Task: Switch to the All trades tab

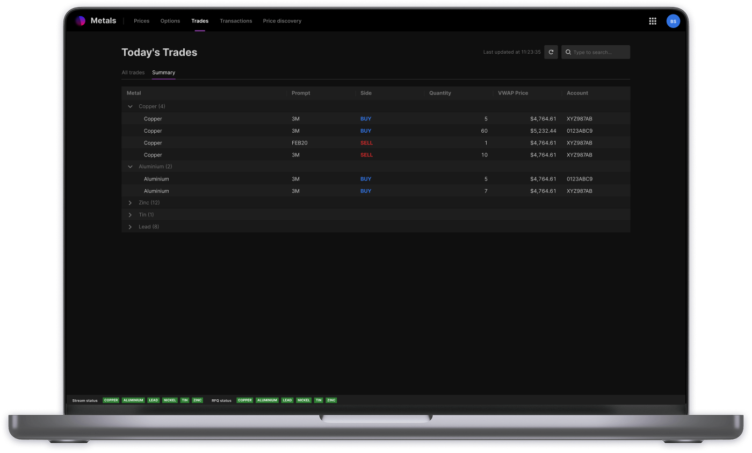Action: [133, 73]
